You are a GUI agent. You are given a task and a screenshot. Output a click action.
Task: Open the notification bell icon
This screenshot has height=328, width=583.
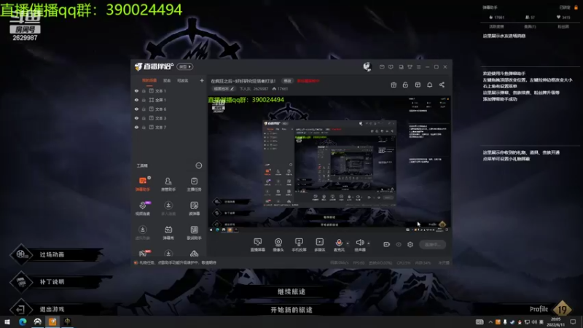pos(429,85)
